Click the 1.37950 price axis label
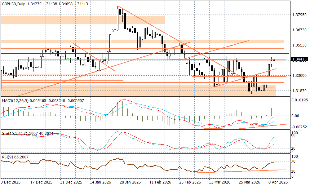The image size is (310, 186). point(299,15)
